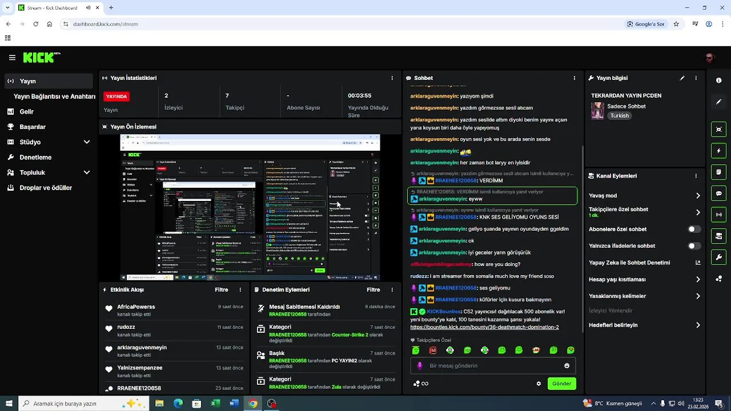This screenshot has width=731, height=411.
Task: Open Denetim Eylemleri three-dot menu
Action: point(392,290)
